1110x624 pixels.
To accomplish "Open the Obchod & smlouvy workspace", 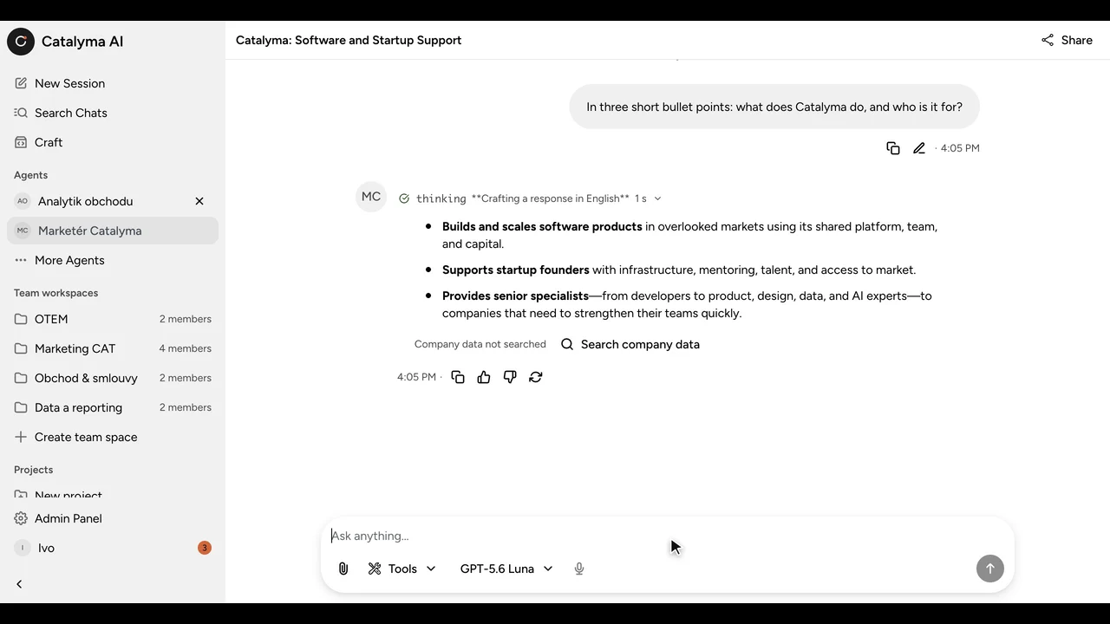I will [113, 378].
